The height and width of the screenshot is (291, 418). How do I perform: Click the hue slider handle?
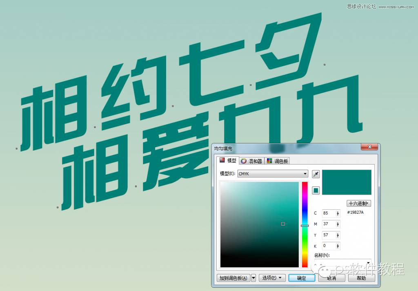[x=305, y=225]
